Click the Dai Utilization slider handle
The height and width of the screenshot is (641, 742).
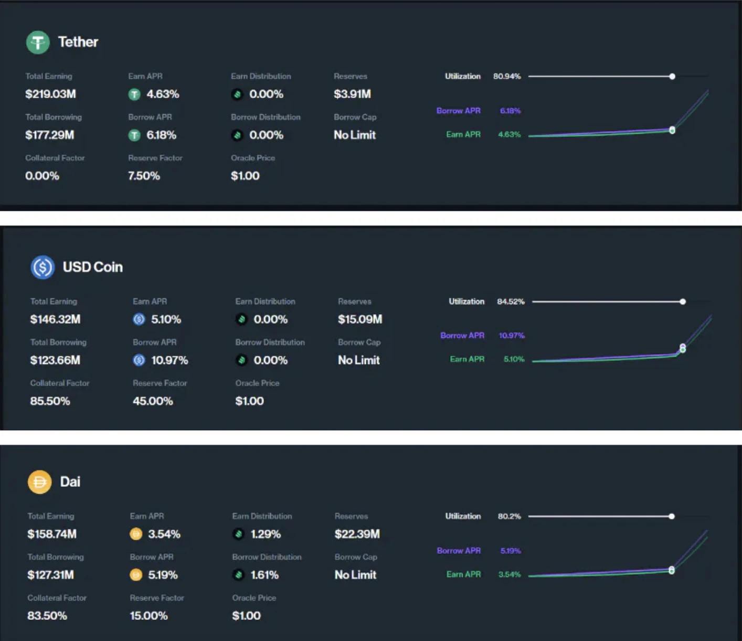672,516
